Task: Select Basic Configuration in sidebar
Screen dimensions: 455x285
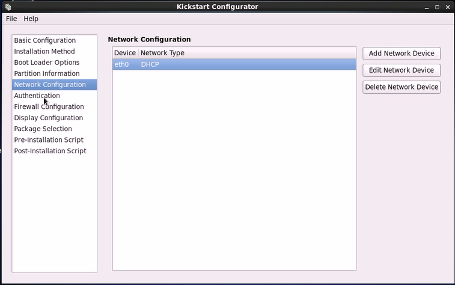Action: [x=54, y=40]
